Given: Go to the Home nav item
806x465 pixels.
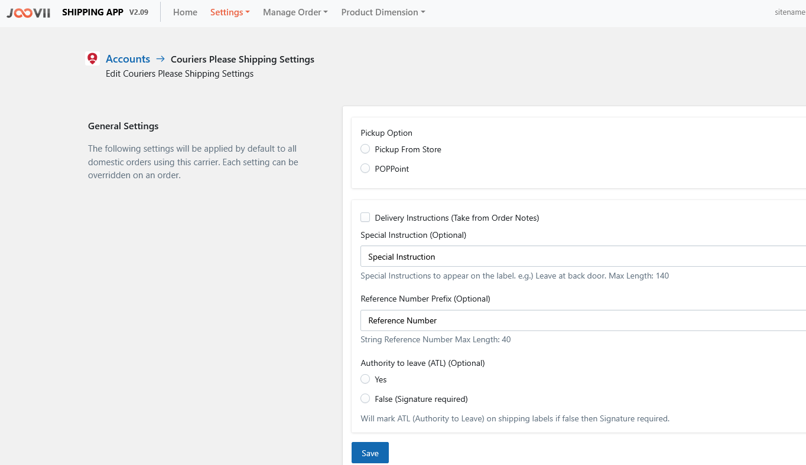Looking at the screenshot, I should point(185,12).
